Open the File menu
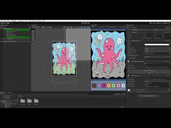Screen dimensions: 171x128 tap(1, 21)
